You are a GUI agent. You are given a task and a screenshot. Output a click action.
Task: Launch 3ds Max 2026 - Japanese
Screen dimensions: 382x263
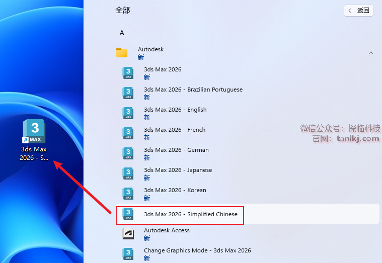[x=178, y=170]
